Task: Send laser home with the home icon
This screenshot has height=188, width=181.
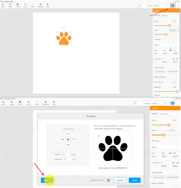Action: coord(68,139)
